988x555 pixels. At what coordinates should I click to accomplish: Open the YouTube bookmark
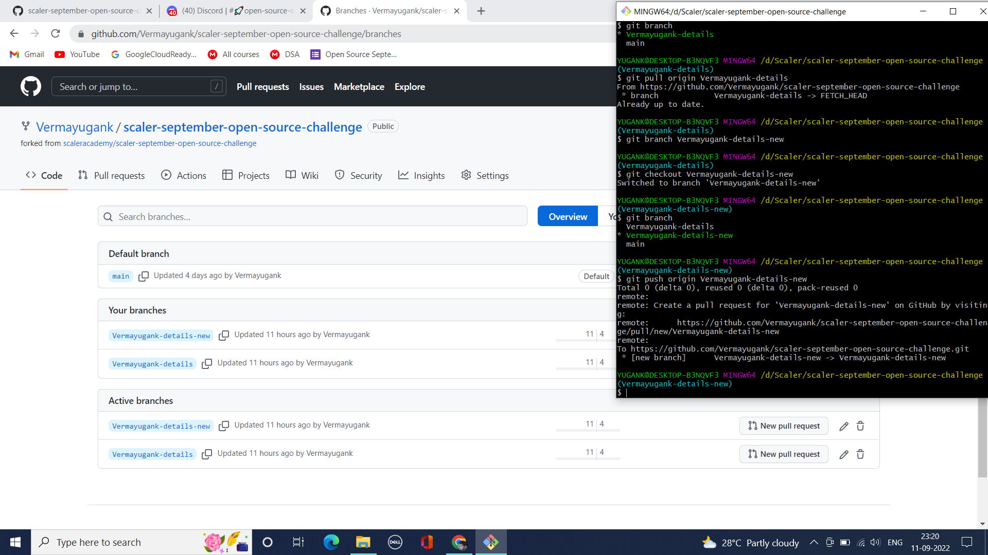tap(77, 54)
